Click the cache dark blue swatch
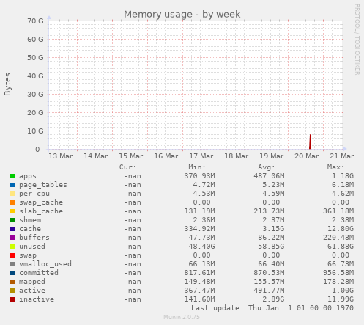 point(12,229)
